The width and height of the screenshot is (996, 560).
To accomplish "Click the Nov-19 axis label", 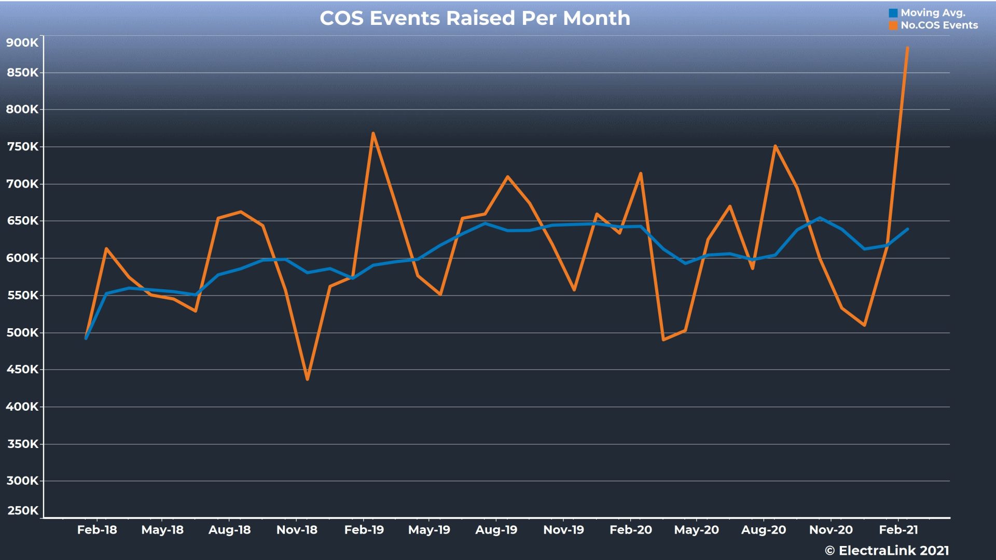I will click(563, 530).
